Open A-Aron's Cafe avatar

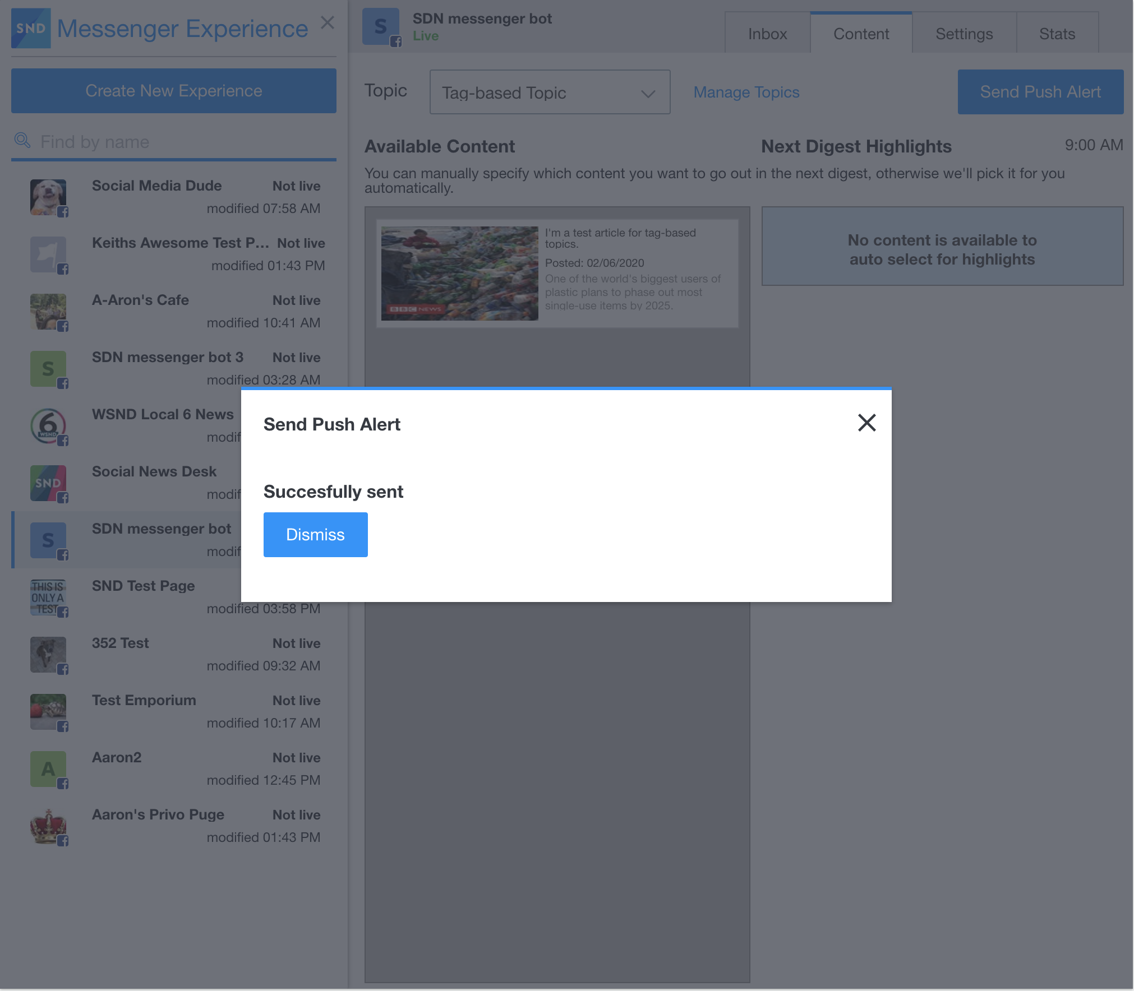click(x=48, y=312)
